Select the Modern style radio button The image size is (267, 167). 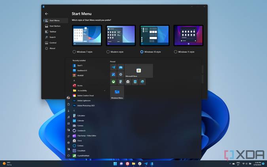[x=108, y=52]
